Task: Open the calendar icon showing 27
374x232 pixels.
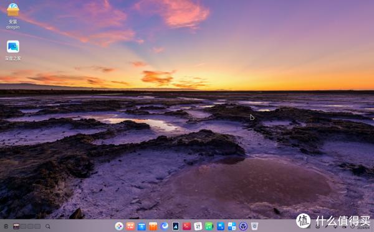Action: pos(198,226)
